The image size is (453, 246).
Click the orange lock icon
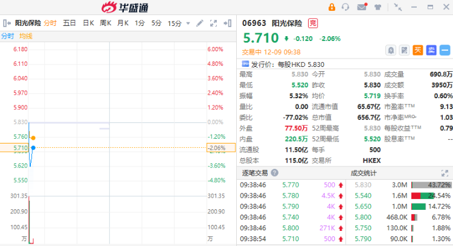331,7
